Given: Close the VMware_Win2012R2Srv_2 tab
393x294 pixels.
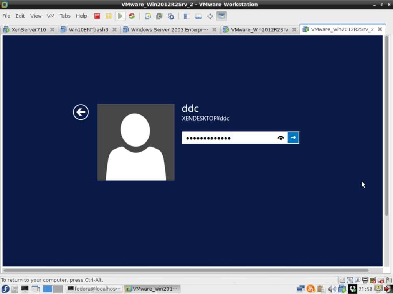Looking at the screenshot, I should (x=380, y=29).
